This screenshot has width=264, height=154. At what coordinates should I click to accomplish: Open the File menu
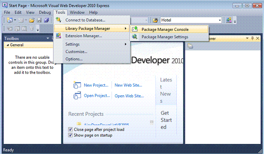click(x=7, y=13)
